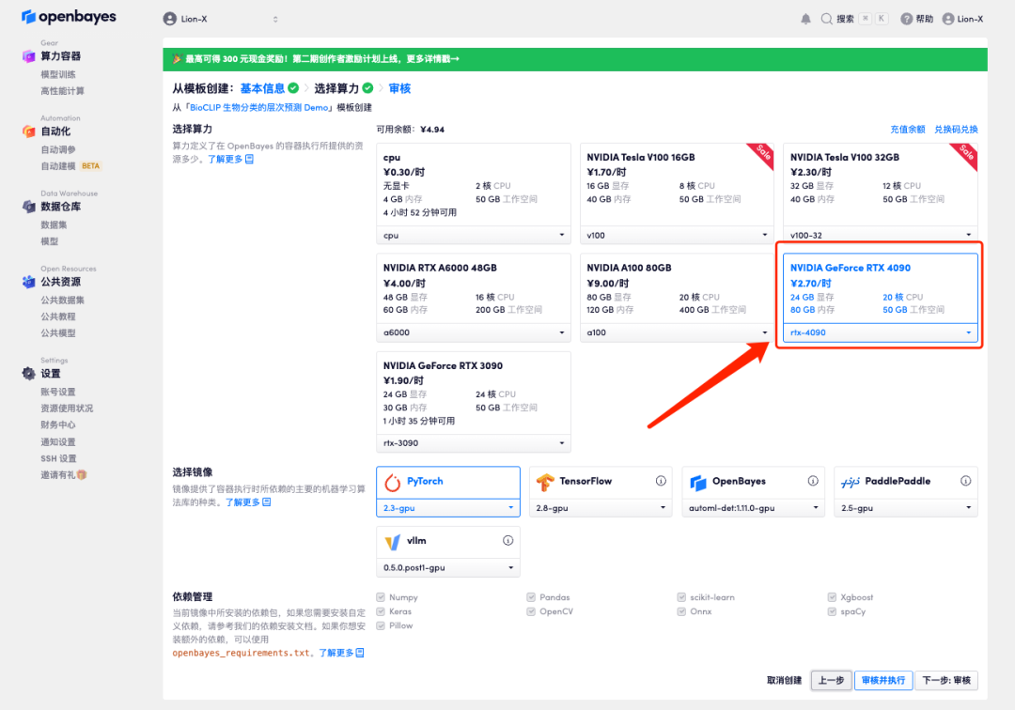Click the PyTorch flame icon
Image resolution: width=1015 pixels, height=710 pixels.
pos(392,483)
